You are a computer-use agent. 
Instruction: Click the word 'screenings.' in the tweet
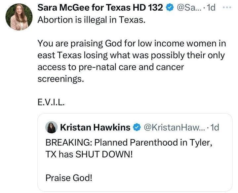(x=59, y=79)
